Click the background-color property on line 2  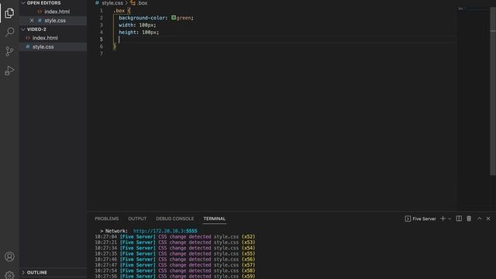coord(142,18)
